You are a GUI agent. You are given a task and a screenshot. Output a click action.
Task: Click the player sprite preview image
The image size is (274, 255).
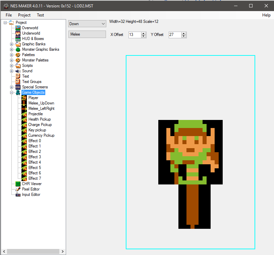190,174
